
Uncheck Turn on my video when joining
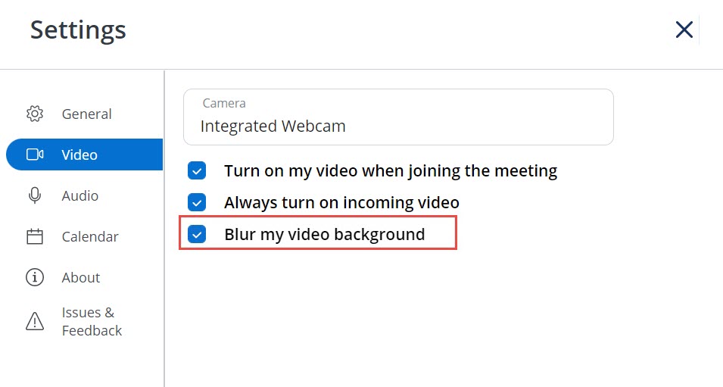(x=197, y=170)
